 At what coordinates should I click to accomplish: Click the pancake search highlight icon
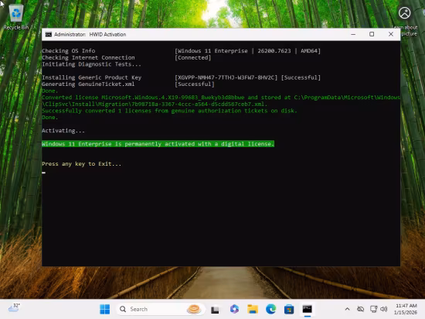pos(194,309)
